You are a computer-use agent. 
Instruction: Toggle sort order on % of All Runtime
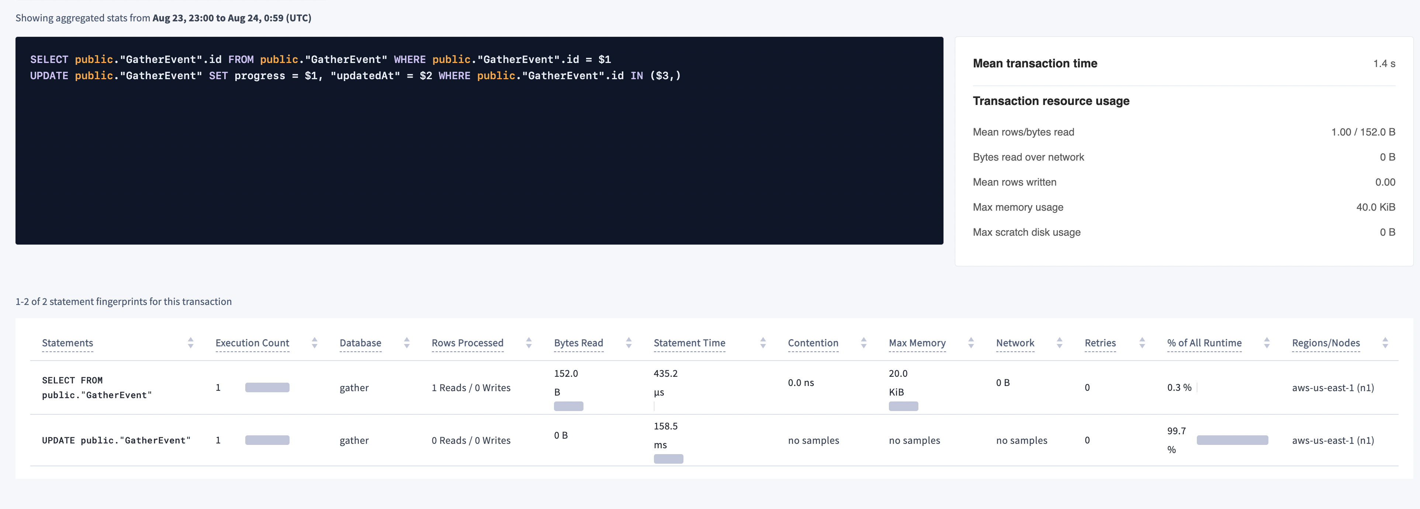click(1267, 342)
